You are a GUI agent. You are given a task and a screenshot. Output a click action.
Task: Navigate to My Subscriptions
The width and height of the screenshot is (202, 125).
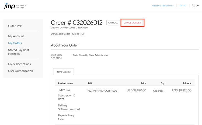pos(19,64)
